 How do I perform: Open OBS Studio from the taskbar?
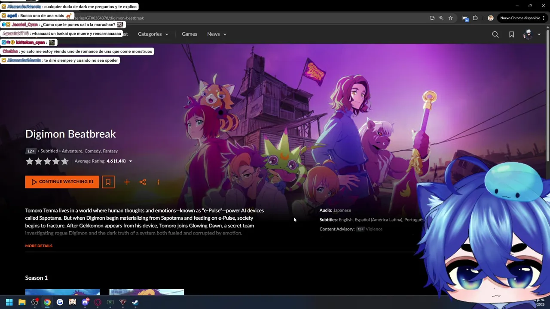coord(35,302)
